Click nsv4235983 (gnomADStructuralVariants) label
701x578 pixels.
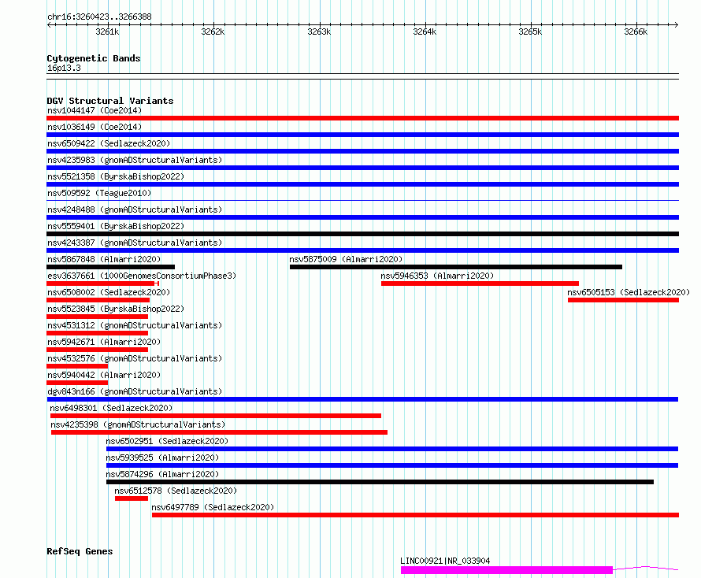pyautogui.click(x=135, y=160)
